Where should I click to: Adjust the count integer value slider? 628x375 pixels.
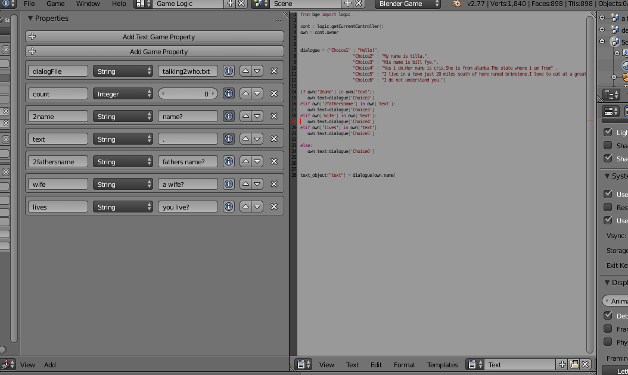pyautogui.click(x=188, y=93)
